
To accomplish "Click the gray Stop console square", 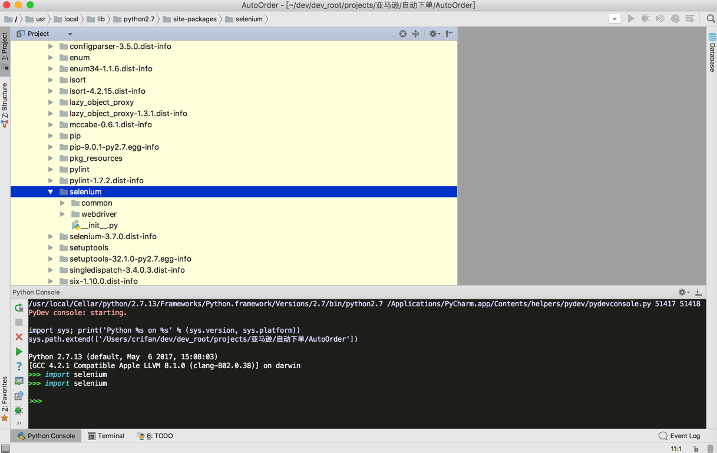I will tap(19, 322).
